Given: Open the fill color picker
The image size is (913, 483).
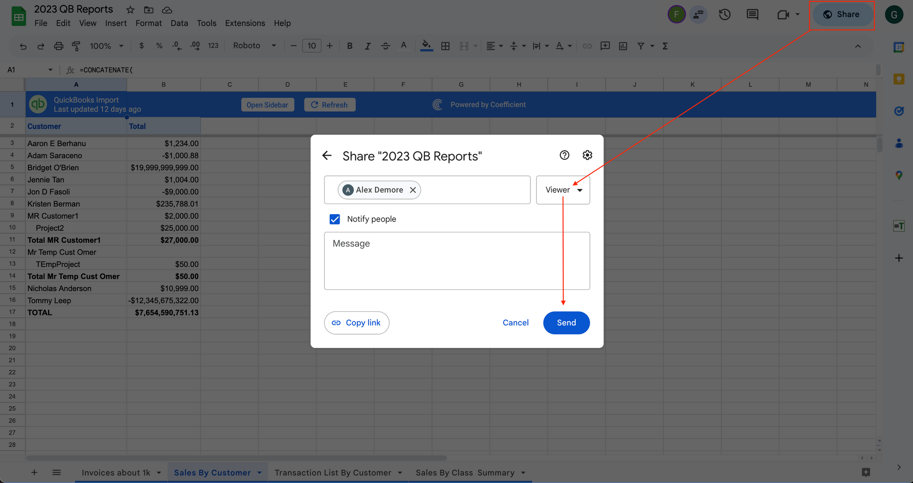Looking at the screenshot, I should click(426, 46).
